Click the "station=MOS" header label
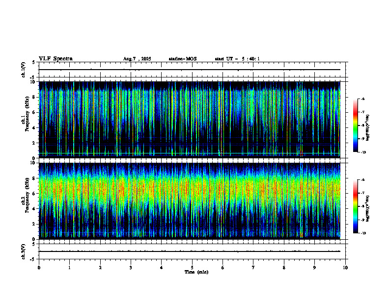The height and width of the screenshot is (300, 389). pos(183,59)
